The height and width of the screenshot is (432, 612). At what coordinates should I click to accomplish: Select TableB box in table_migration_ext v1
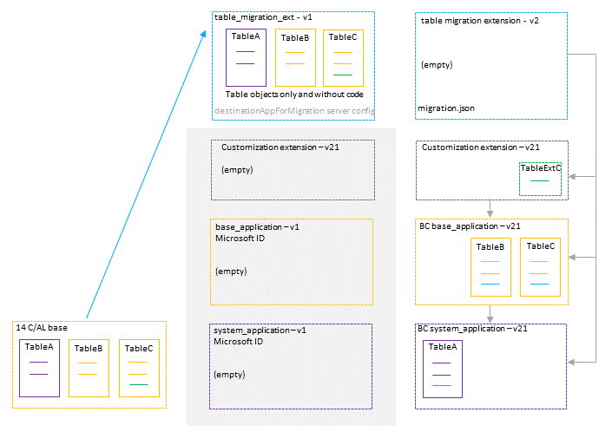coord(295,58)
